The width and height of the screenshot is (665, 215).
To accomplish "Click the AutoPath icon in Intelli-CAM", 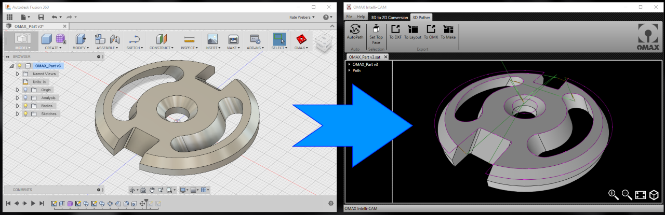I will tap(355, 30).
